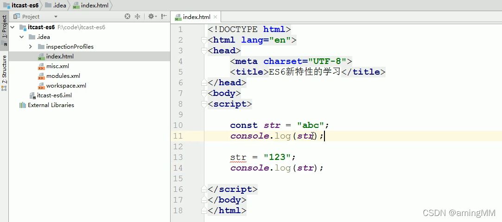The height and width of the screenshot is (222, 502).
Task: Click .idea breadcrumb in navigation bar
Action: [x=55, y=5]
